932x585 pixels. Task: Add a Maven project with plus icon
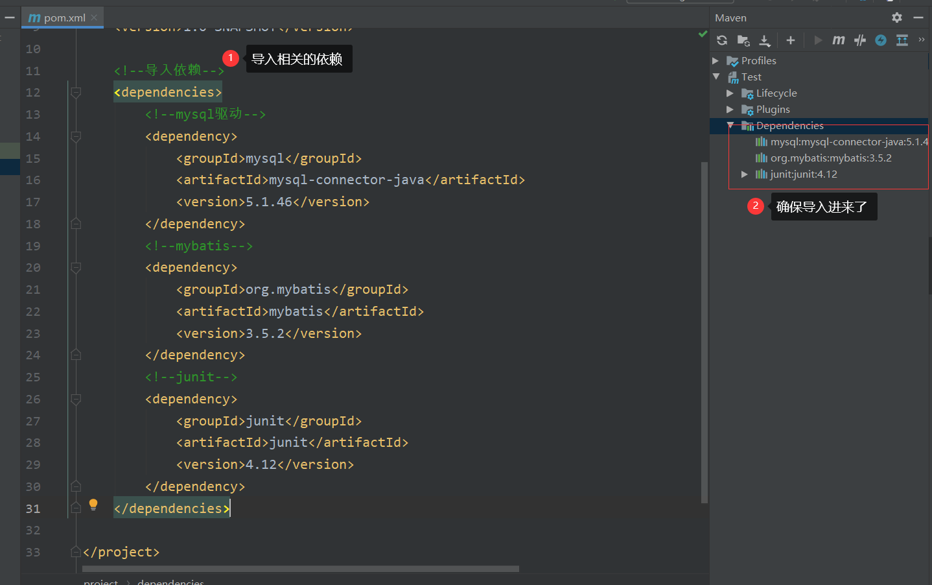791,40
